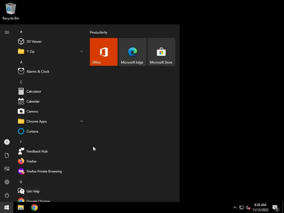Click the '#' letter header
The width and height of the screenshot is (284, 213).
(21, 32)
